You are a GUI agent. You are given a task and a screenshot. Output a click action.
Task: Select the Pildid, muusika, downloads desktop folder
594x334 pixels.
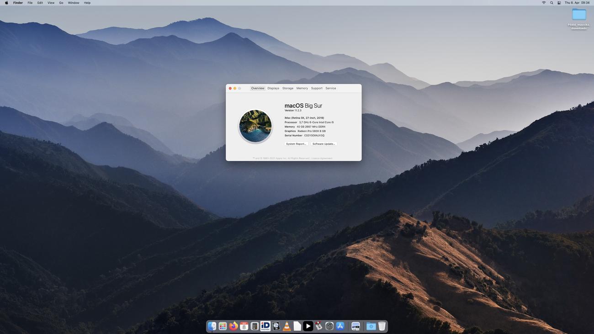click(579, 16)
